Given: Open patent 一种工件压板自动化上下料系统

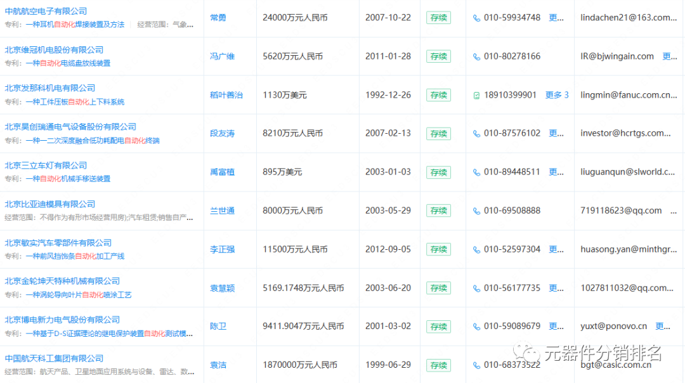Looking at the screenshot, I should pos(75,101).
